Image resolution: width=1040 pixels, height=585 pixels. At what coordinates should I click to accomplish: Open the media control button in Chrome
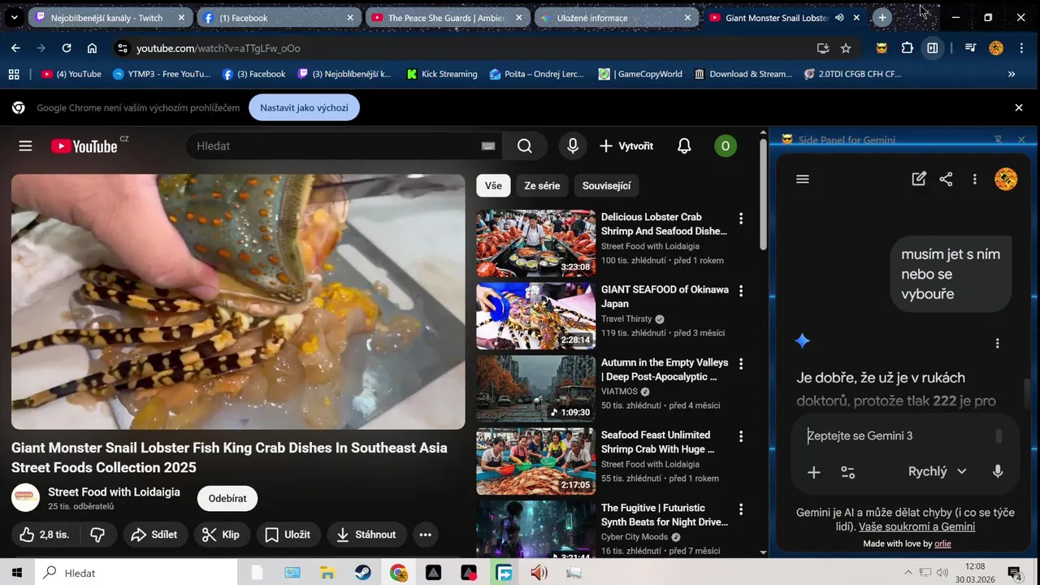pos(970,48)
